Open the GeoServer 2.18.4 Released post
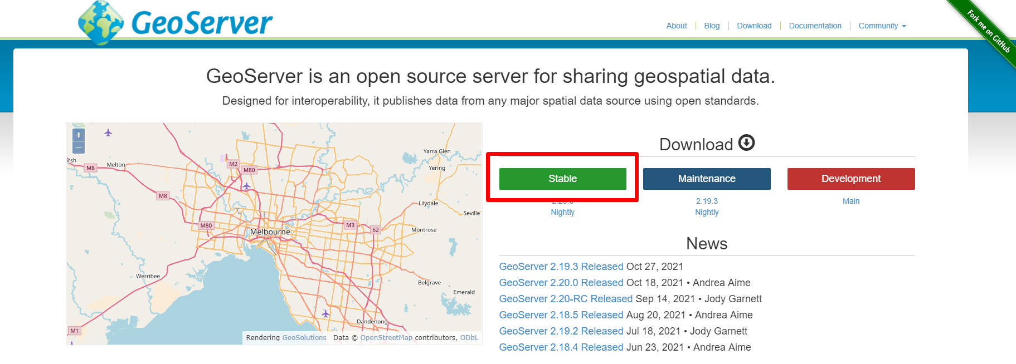This screenshot has width=1016, height=364. [x=561, y=347]
